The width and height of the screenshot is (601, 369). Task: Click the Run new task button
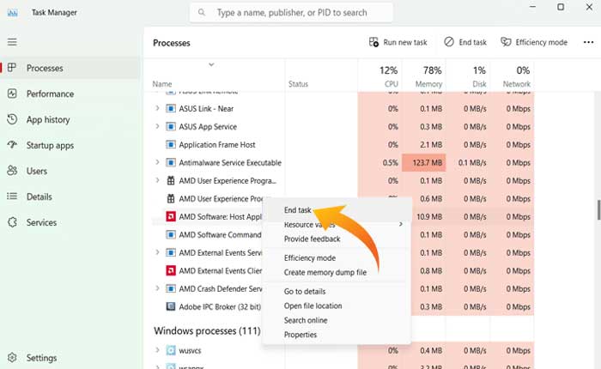pos(398,42)
